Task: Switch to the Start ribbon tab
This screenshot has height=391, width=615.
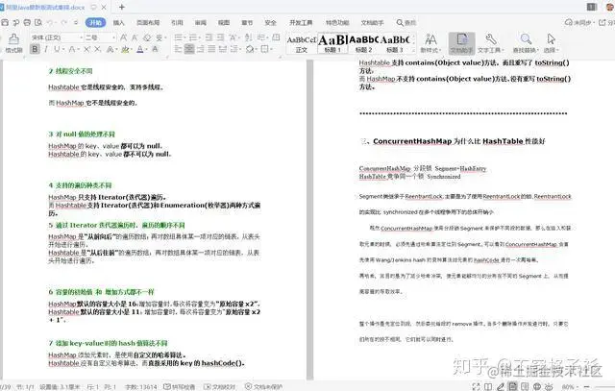Action: [x=96, y=23]
